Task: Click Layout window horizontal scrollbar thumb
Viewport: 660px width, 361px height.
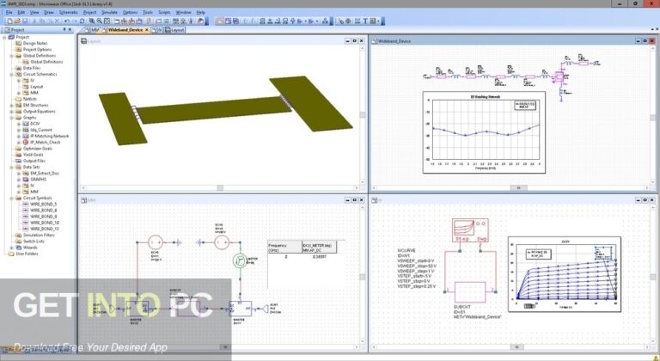Action: point(220,188)
